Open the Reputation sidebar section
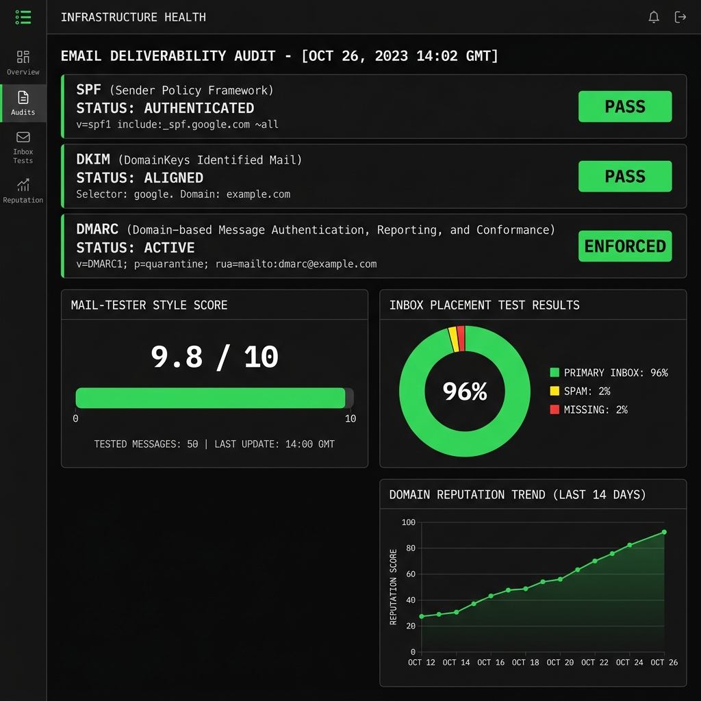 point(23,191)
